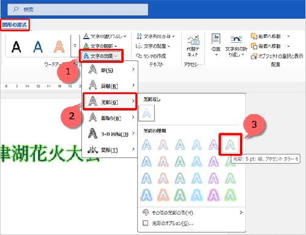Click リンクの作成 create link
Image resolution: width=306 pixels, height=235 pixels.
click(151, 56)
